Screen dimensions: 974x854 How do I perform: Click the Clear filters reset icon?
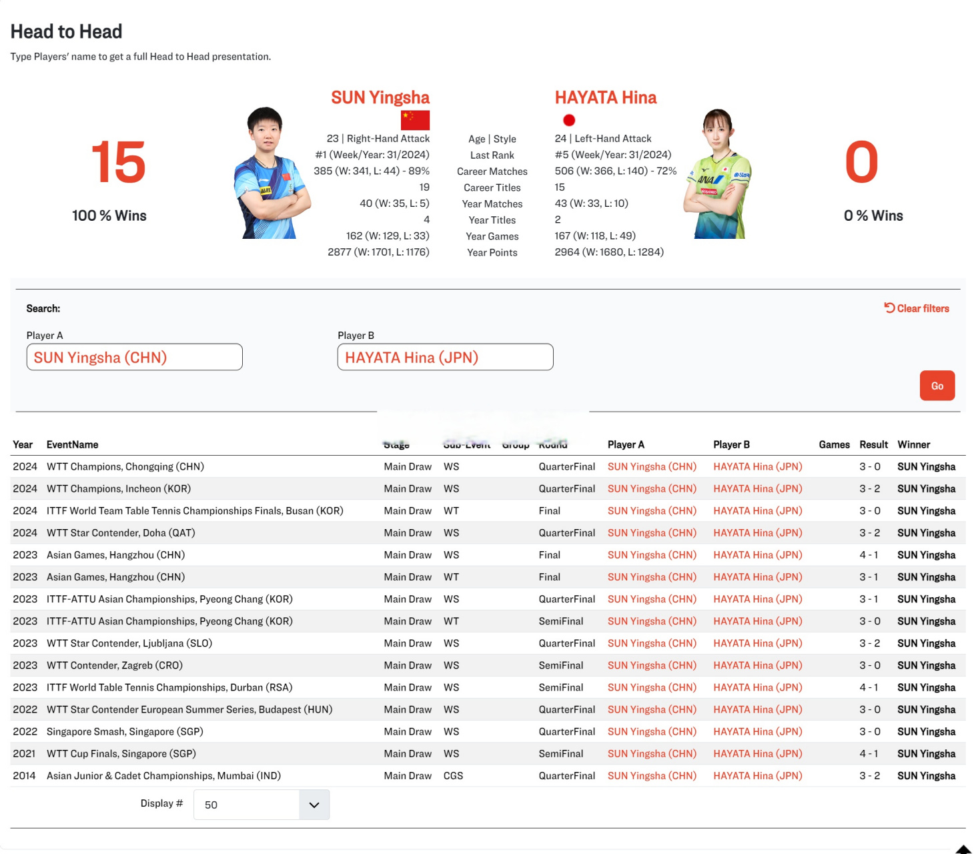[x=889, y=308]
